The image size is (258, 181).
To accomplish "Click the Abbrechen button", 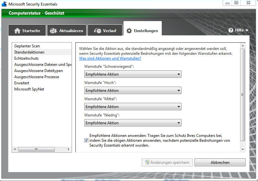I will (220, 163).
